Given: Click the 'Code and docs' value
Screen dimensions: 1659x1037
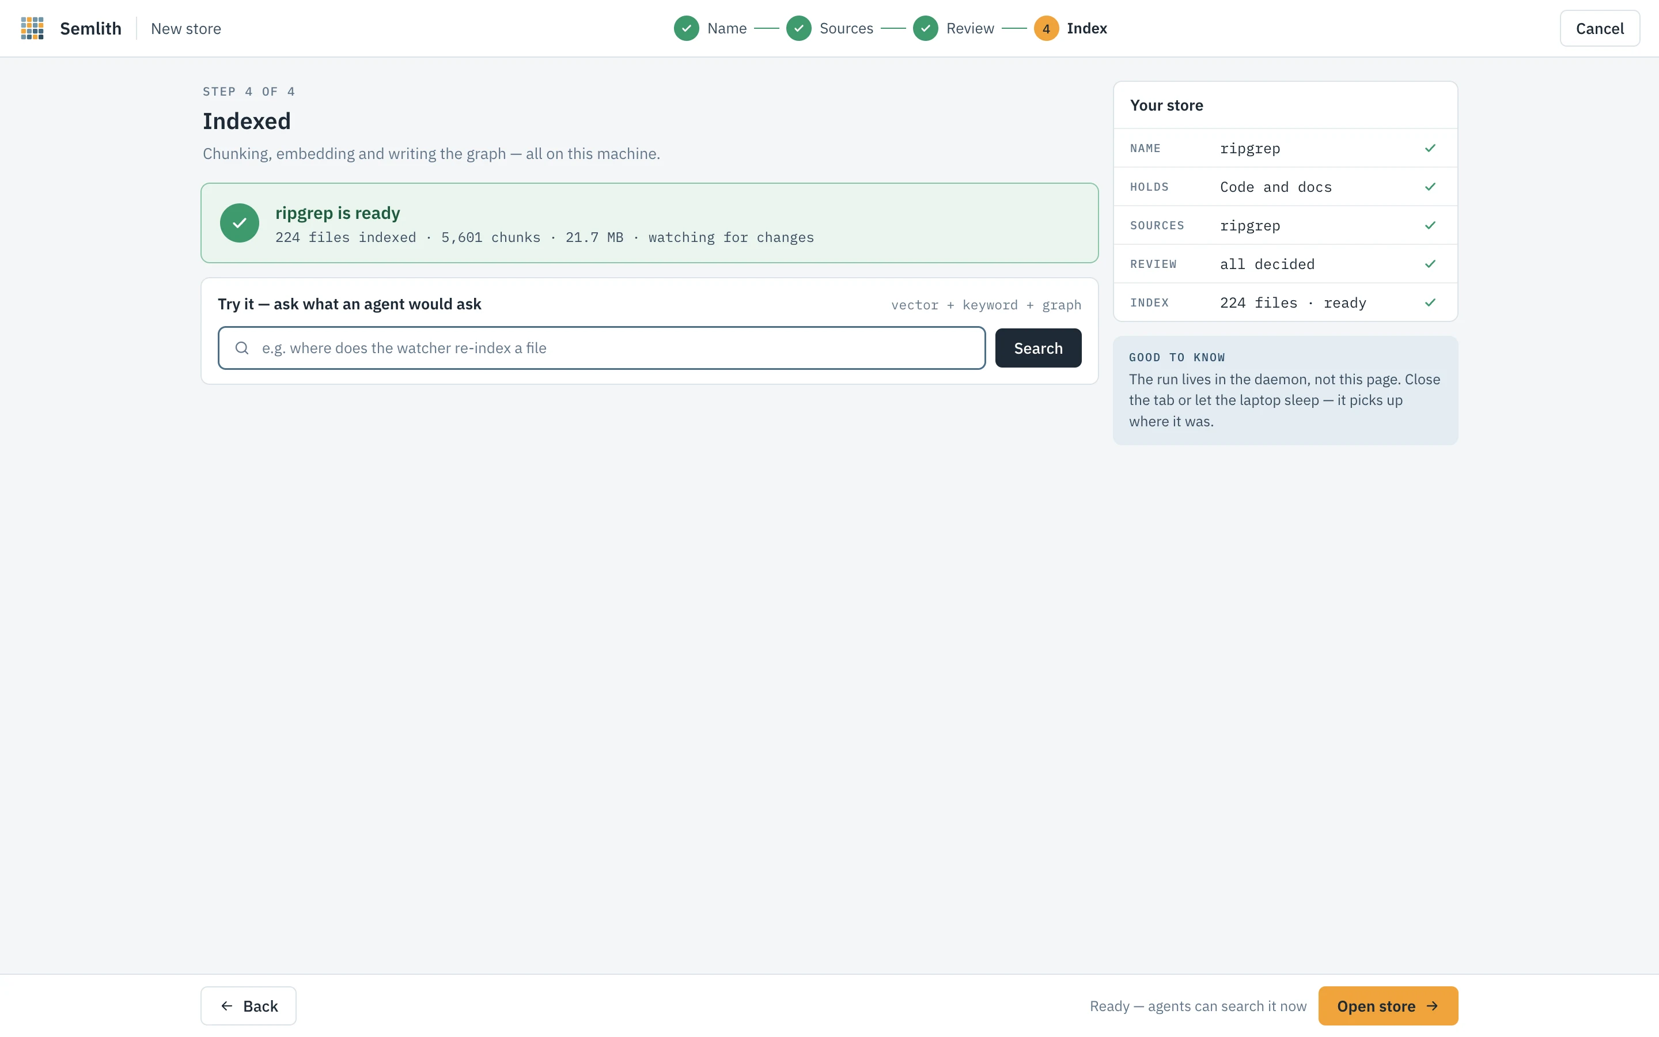Looking at the screenshot, I should (1275, 187).
